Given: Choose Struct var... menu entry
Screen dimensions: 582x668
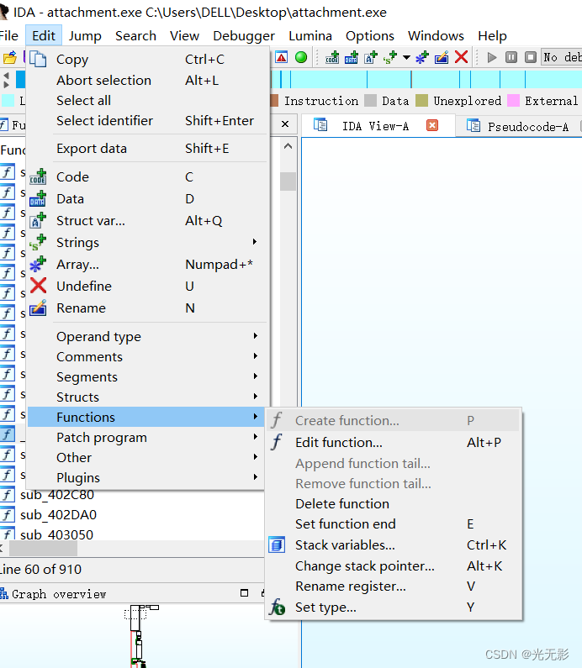Looking at the screenshot, I should point(146,221).
